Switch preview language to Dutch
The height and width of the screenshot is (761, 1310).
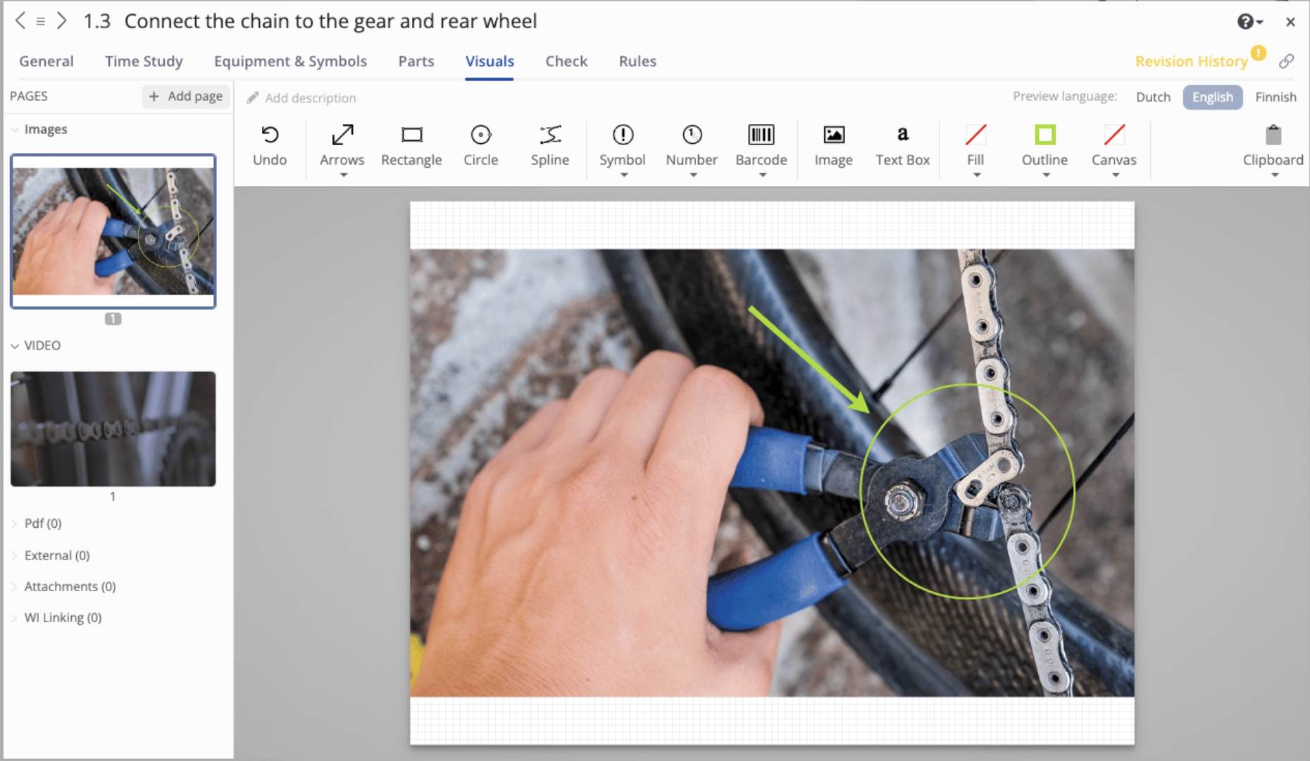[x=1153, y=97]
